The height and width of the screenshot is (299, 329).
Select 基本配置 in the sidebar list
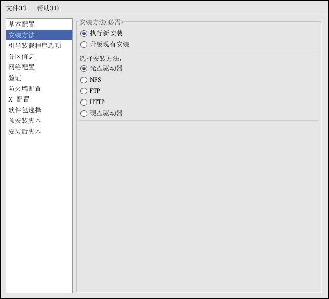click(x=39, y=24)
